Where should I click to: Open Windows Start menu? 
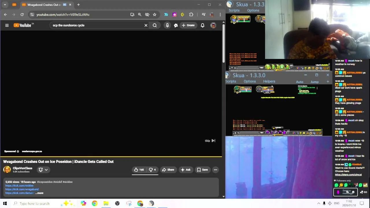point(5,203)
